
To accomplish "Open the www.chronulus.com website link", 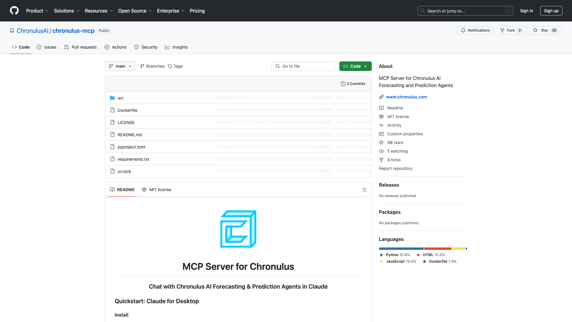I will [406, 97].
